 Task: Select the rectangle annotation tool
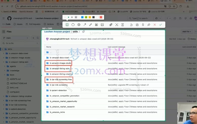pyautogui.click(x=67, y=25)
